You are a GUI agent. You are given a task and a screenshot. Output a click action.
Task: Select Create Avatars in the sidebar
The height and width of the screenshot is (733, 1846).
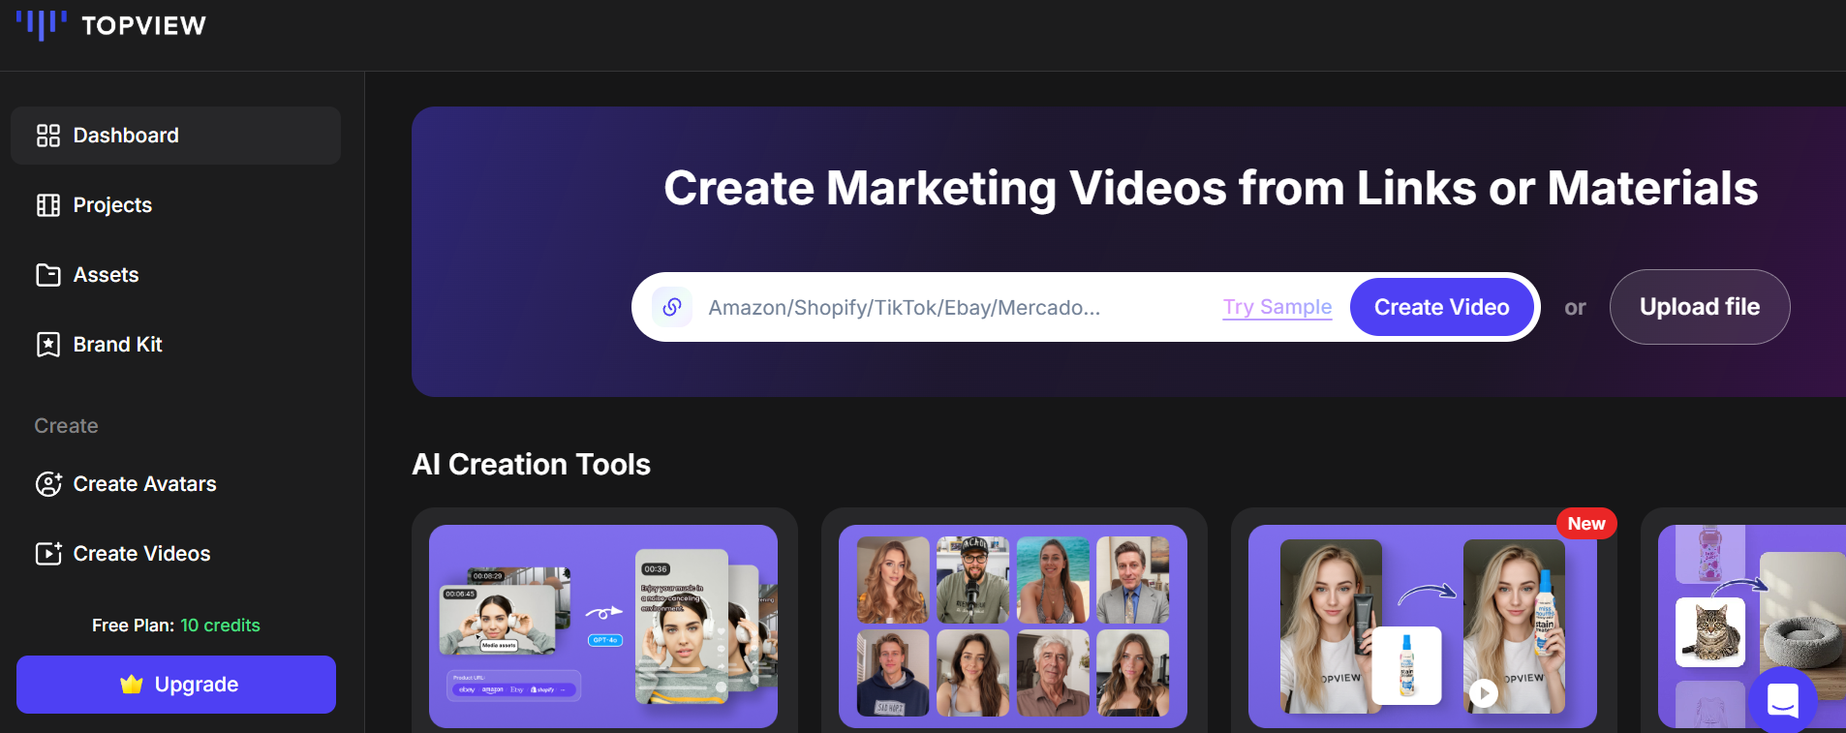pos(175,484)
